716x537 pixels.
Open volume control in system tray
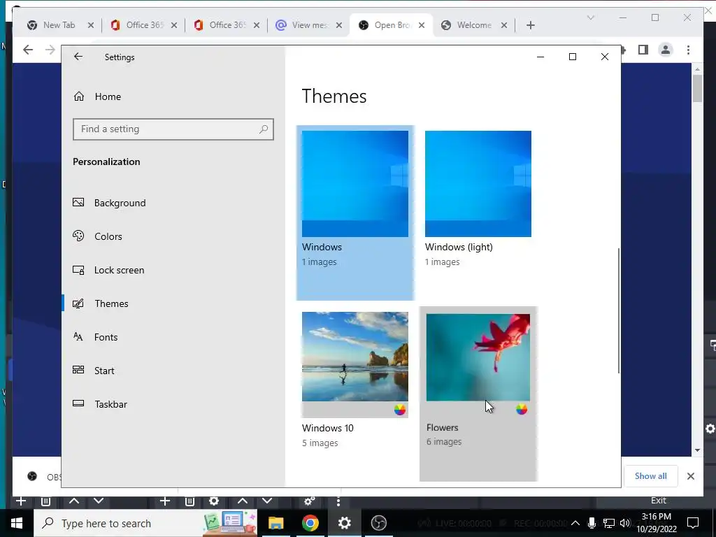pos(625,523)
